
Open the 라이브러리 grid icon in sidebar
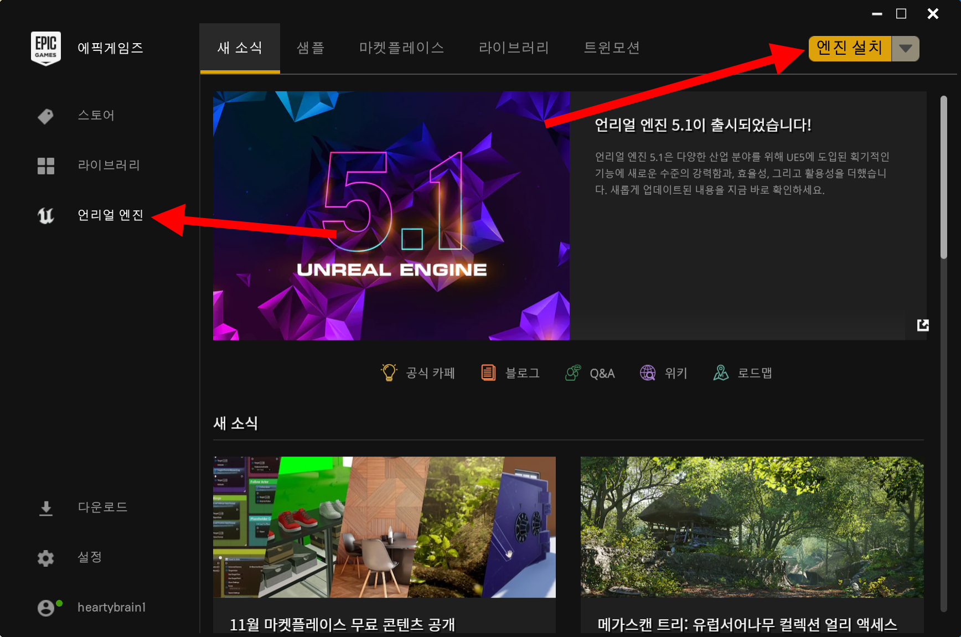point(46,166)
